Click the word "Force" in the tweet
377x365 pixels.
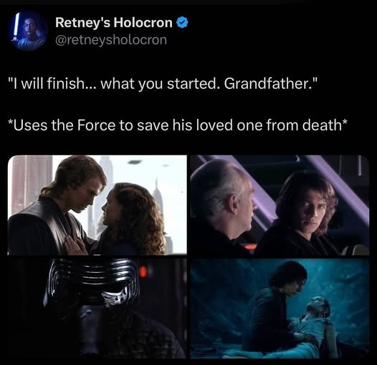[97, 125]
